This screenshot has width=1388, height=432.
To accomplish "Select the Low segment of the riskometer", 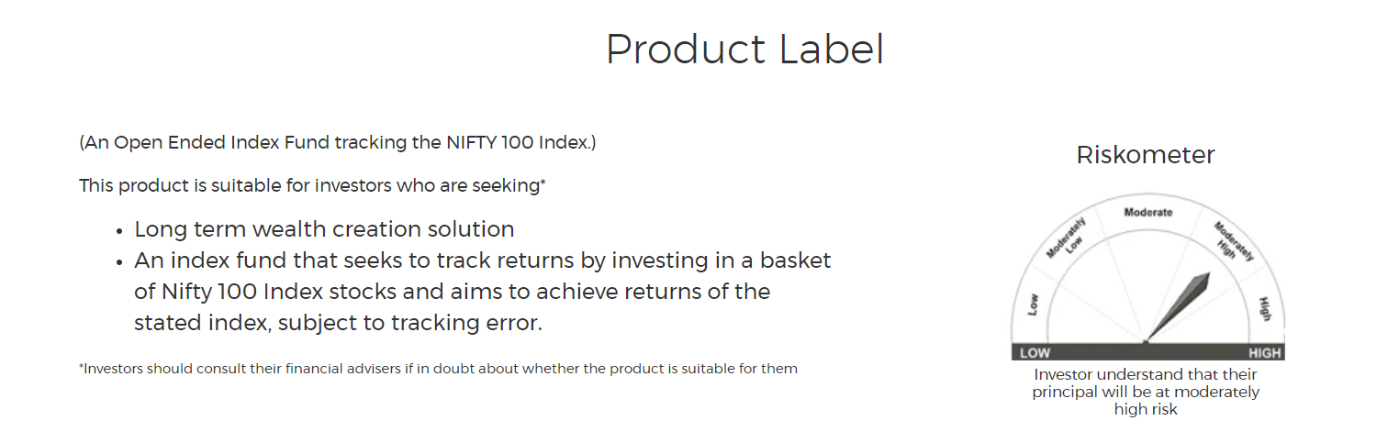I will 1034,305.
